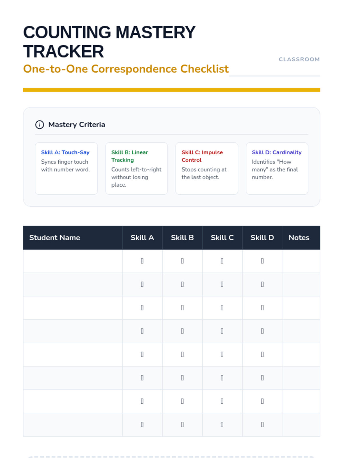
Task: Select the Skill B: Linear Tracking card
Action: click(137, 169)
